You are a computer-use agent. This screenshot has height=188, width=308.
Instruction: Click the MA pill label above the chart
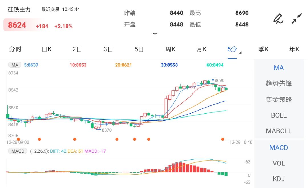pos(15,65)
